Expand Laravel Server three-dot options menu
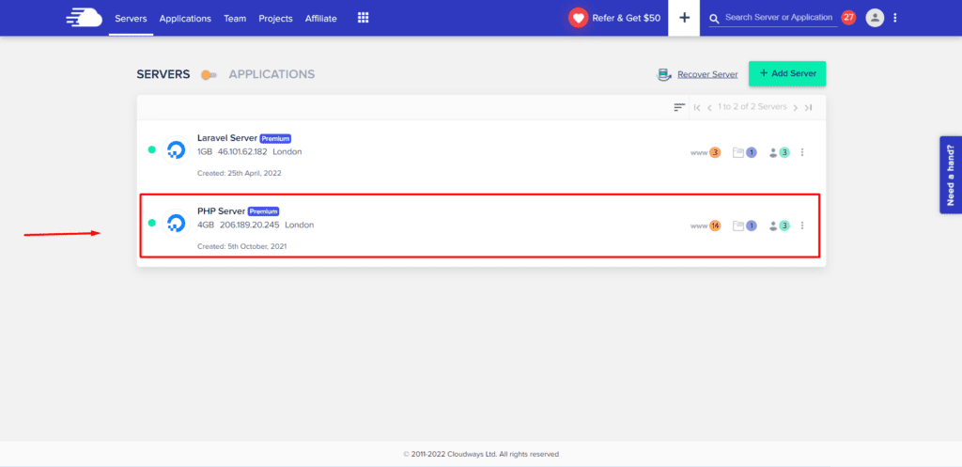Viewport: 962px width, 467px height. point(802,152)
